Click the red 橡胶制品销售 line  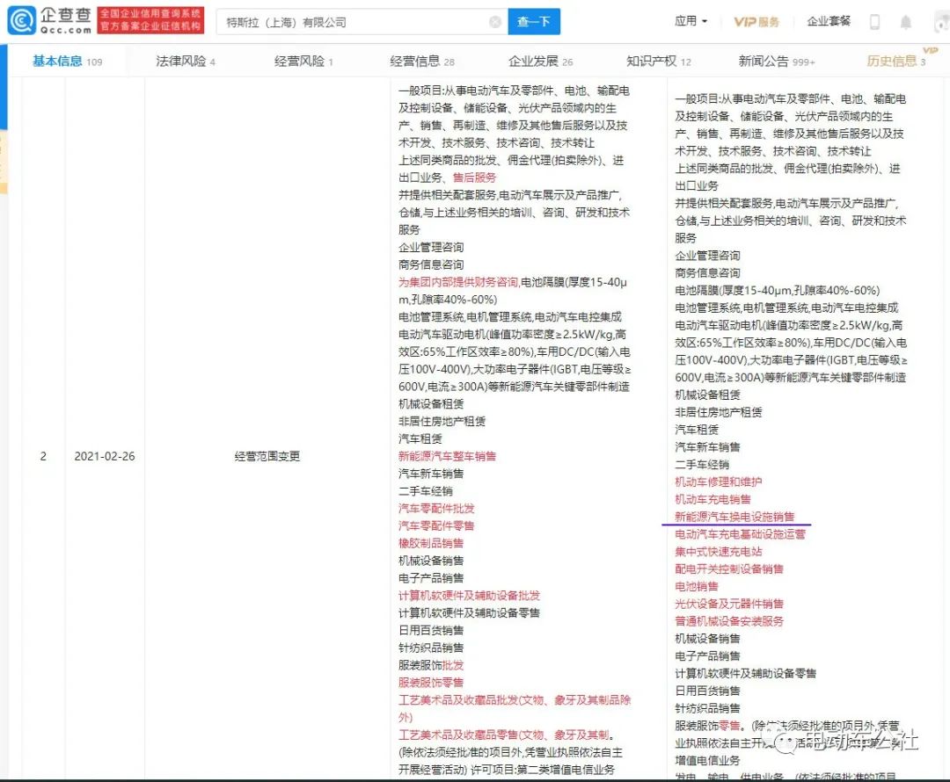click(x=431, y=544)
